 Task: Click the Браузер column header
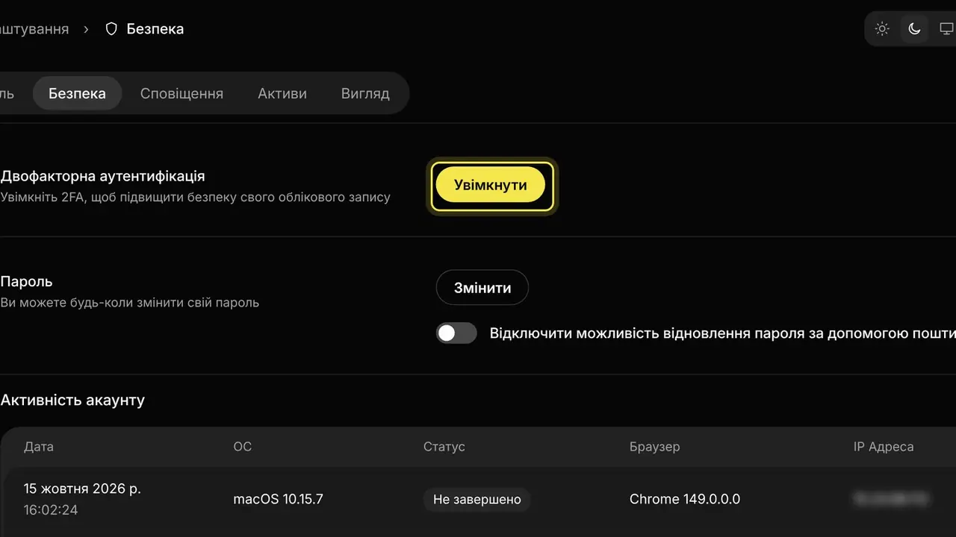[655, 447]
